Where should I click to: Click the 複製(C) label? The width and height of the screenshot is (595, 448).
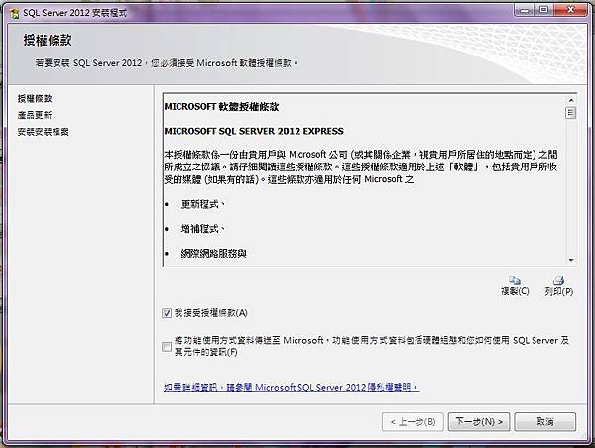click(515, 291)
